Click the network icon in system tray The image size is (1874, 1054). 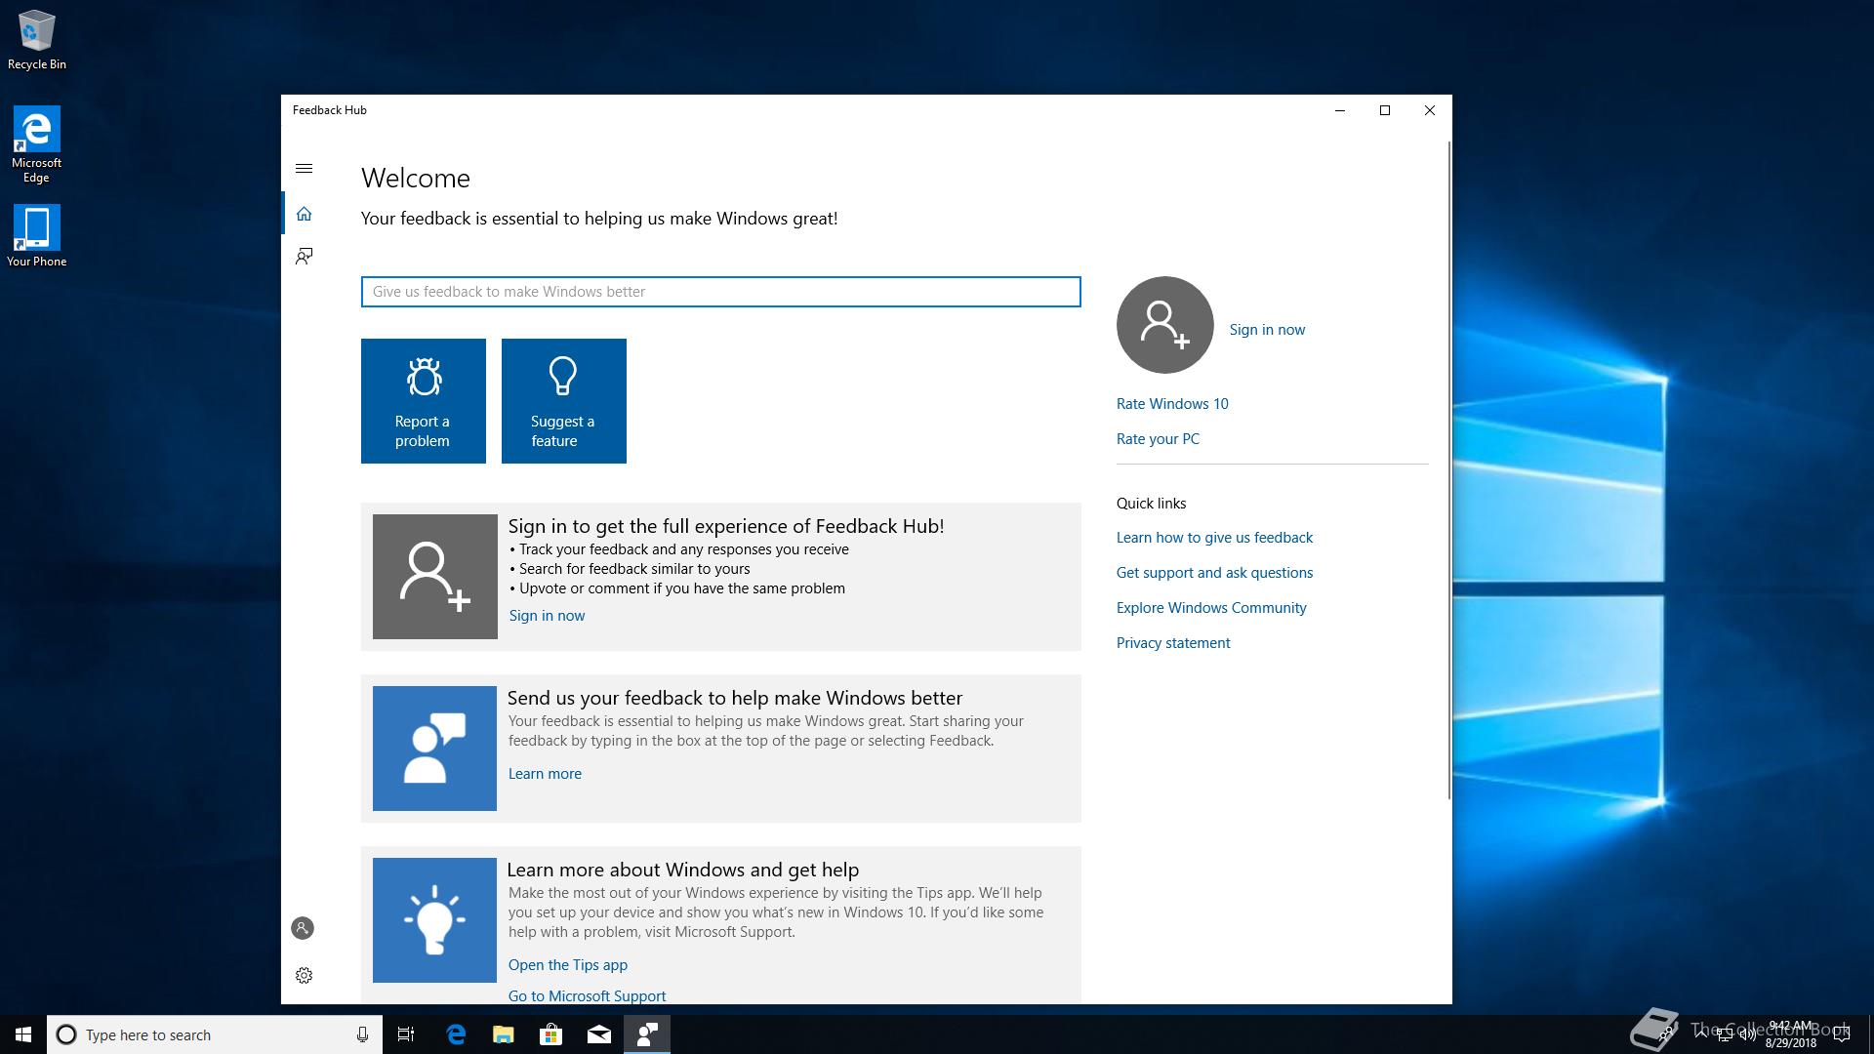pos(1725,1034)
